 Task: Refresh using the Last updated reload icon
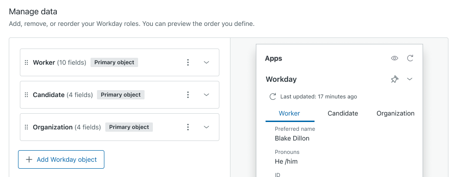point(272,97)
